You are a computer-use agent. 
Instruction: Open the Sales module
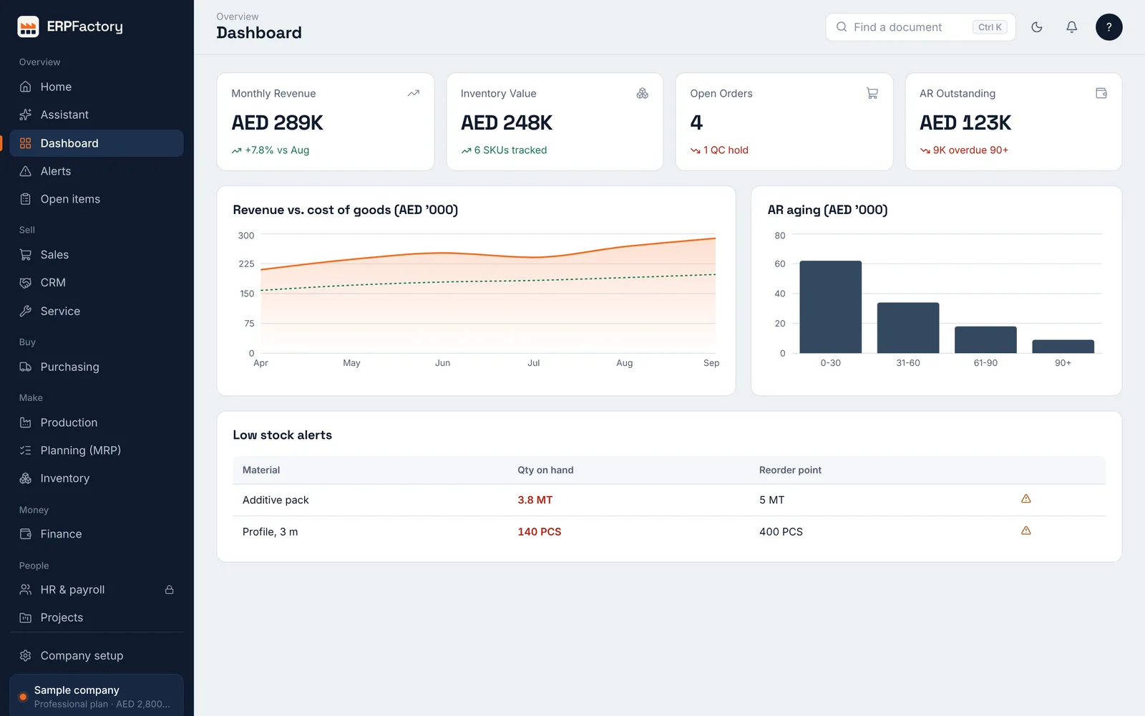[97, 255]
